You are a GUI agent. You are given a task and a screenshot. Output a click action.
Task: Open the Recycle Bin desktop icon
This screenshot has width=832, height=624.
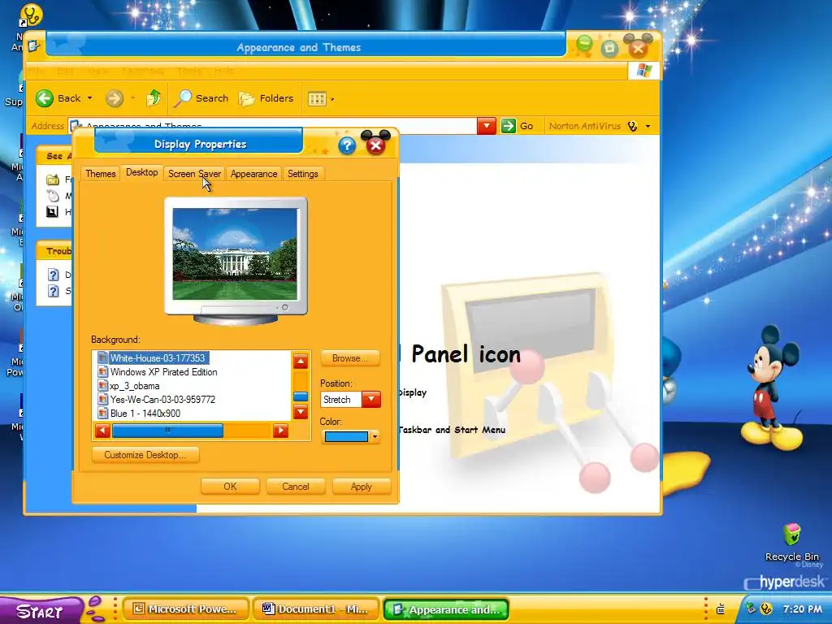[x=791, y=534]
